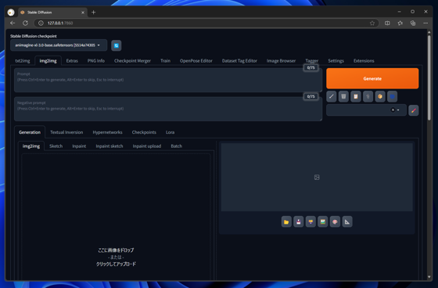Viewport: 438px width, 288px height.
Task: Focus the Prompt text box
Action: 168,81
